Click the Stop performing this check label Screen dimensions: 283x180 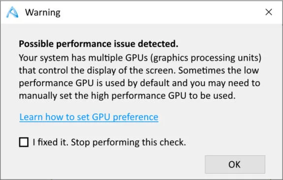coord(128,142)
